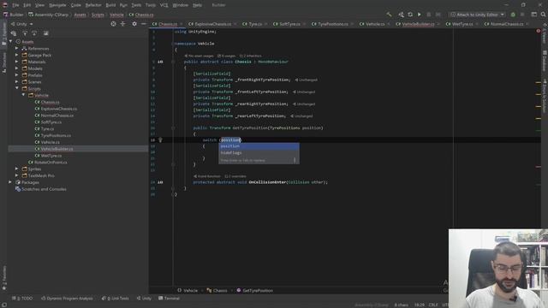
Task: Click the Rider logo at top left
Action: pos(4,5)
